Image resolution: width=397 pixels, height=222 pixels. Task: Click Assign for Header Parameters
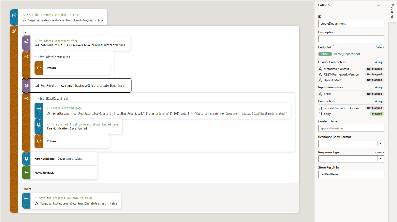tap(379, 62)
